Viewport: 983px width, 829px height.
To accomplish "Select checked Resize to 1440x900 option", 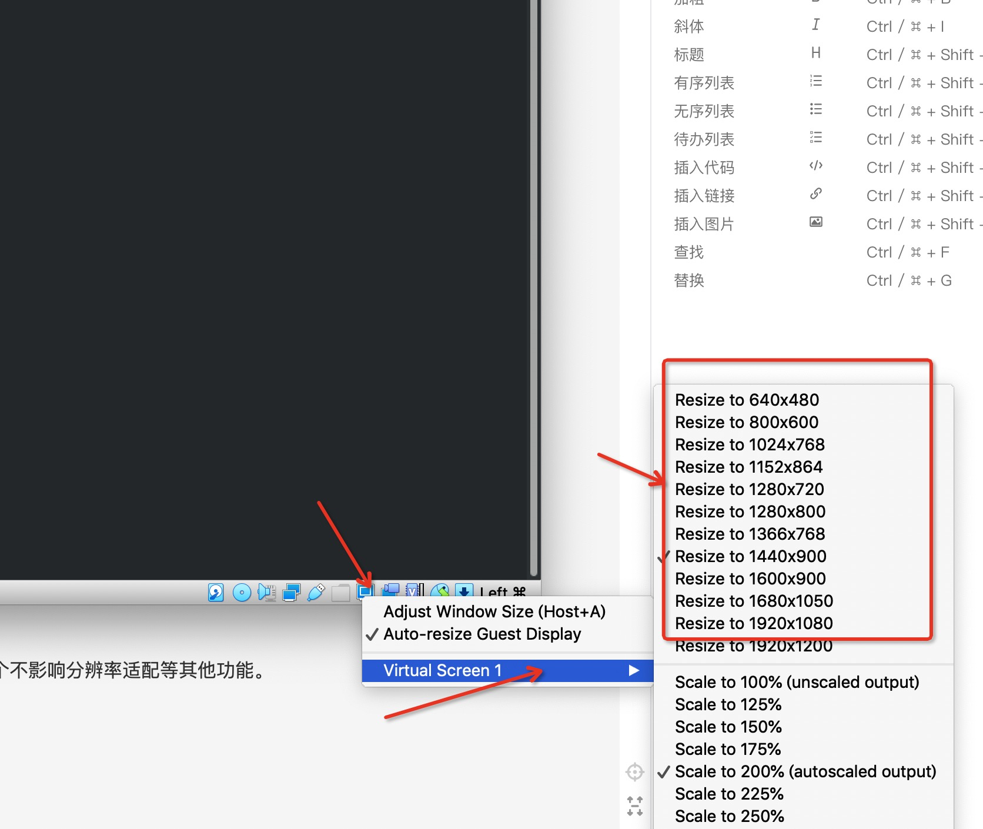I will point(803,556).
